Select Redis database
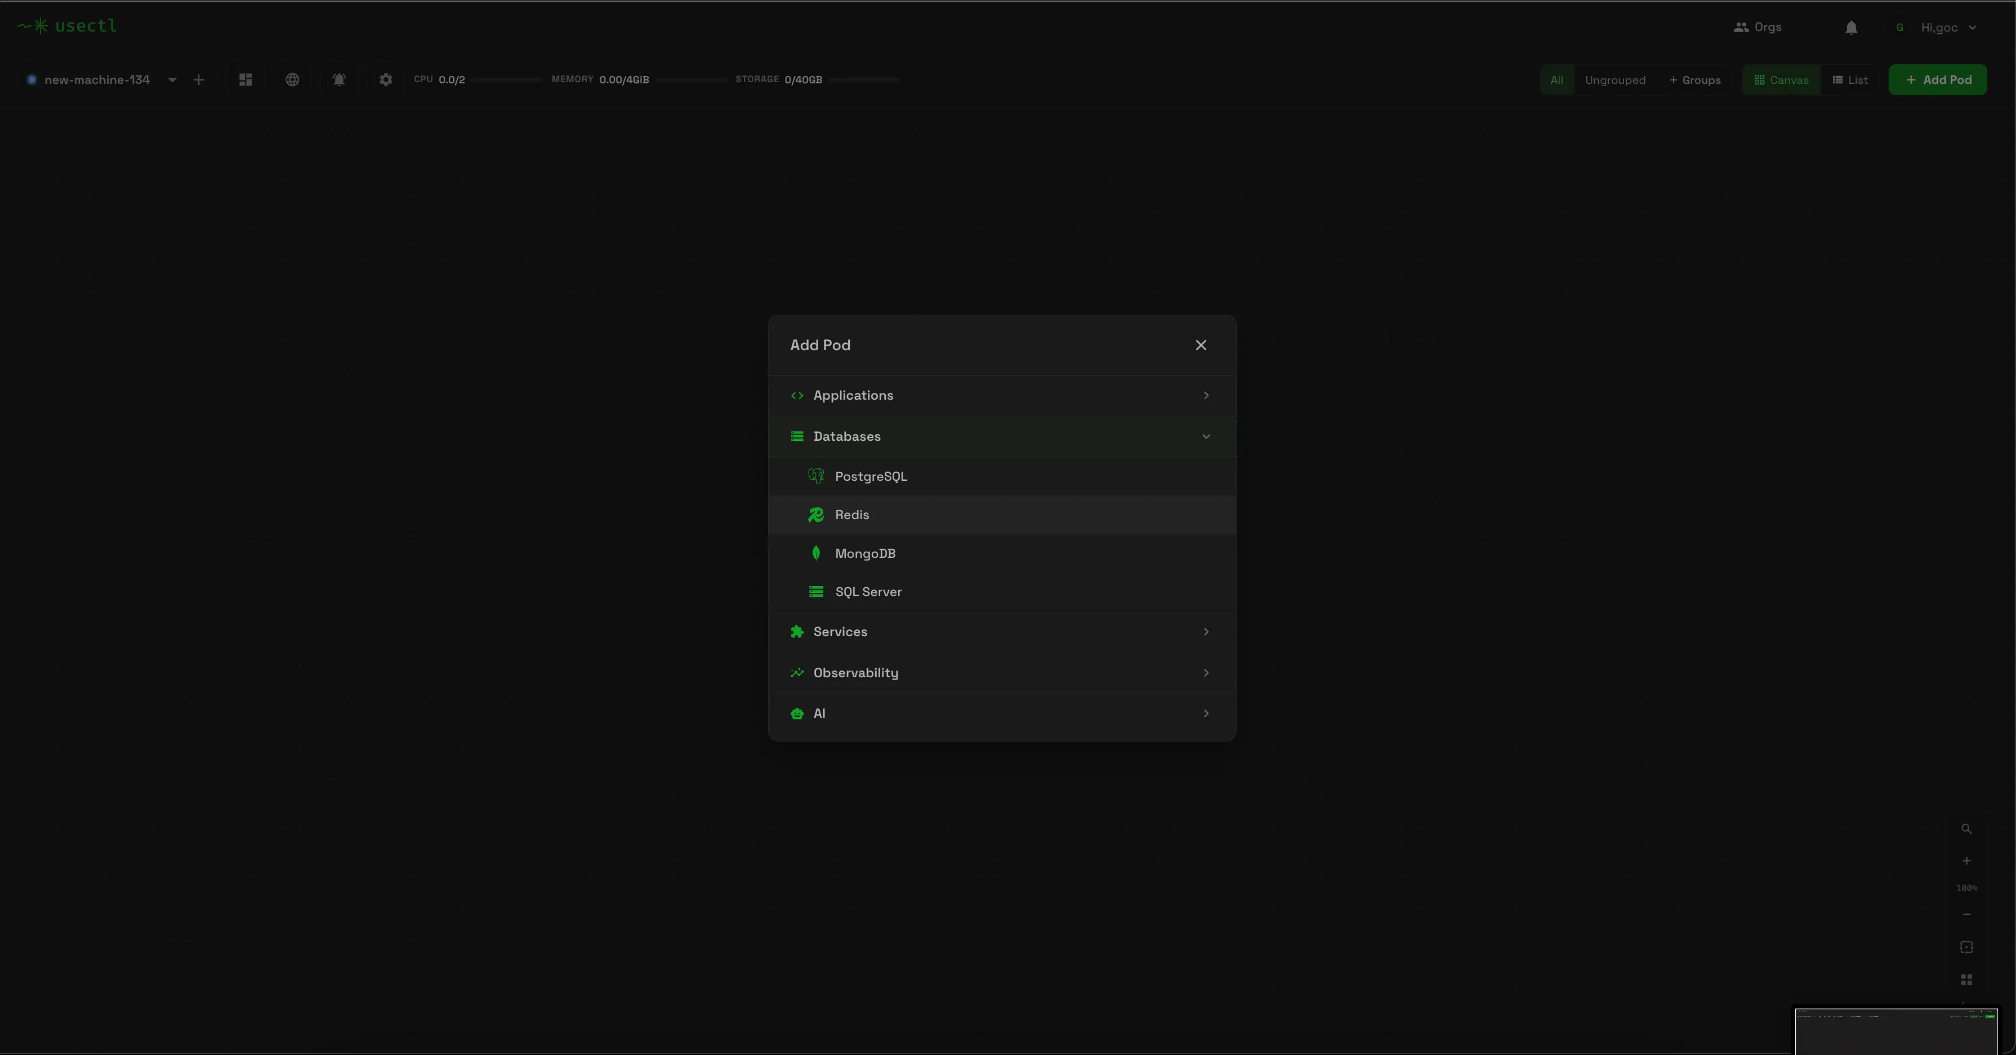The height and width of the screenshot is (1055, 2016). 1002,514
